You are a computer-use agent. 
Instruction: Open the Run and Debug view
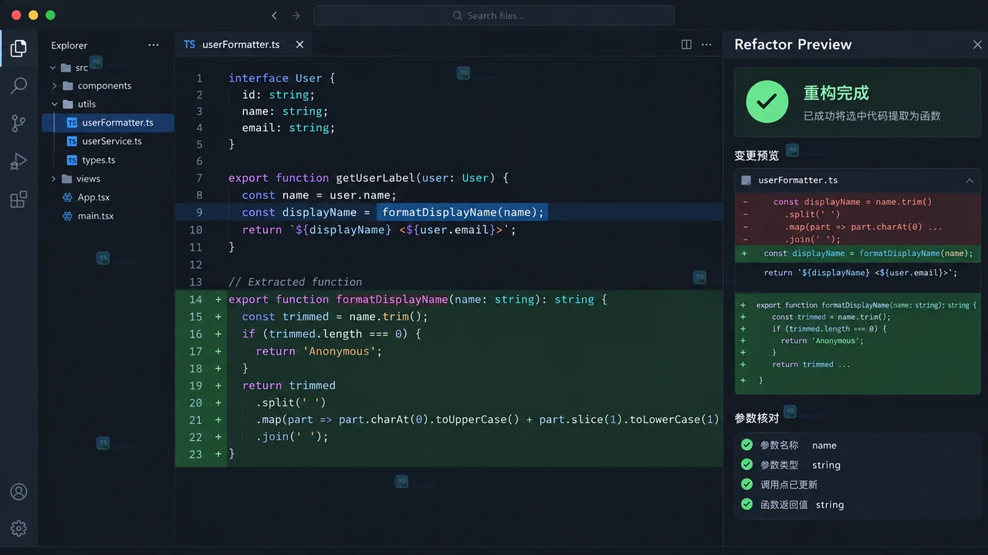pyautogui.click(x=19, y=161)
